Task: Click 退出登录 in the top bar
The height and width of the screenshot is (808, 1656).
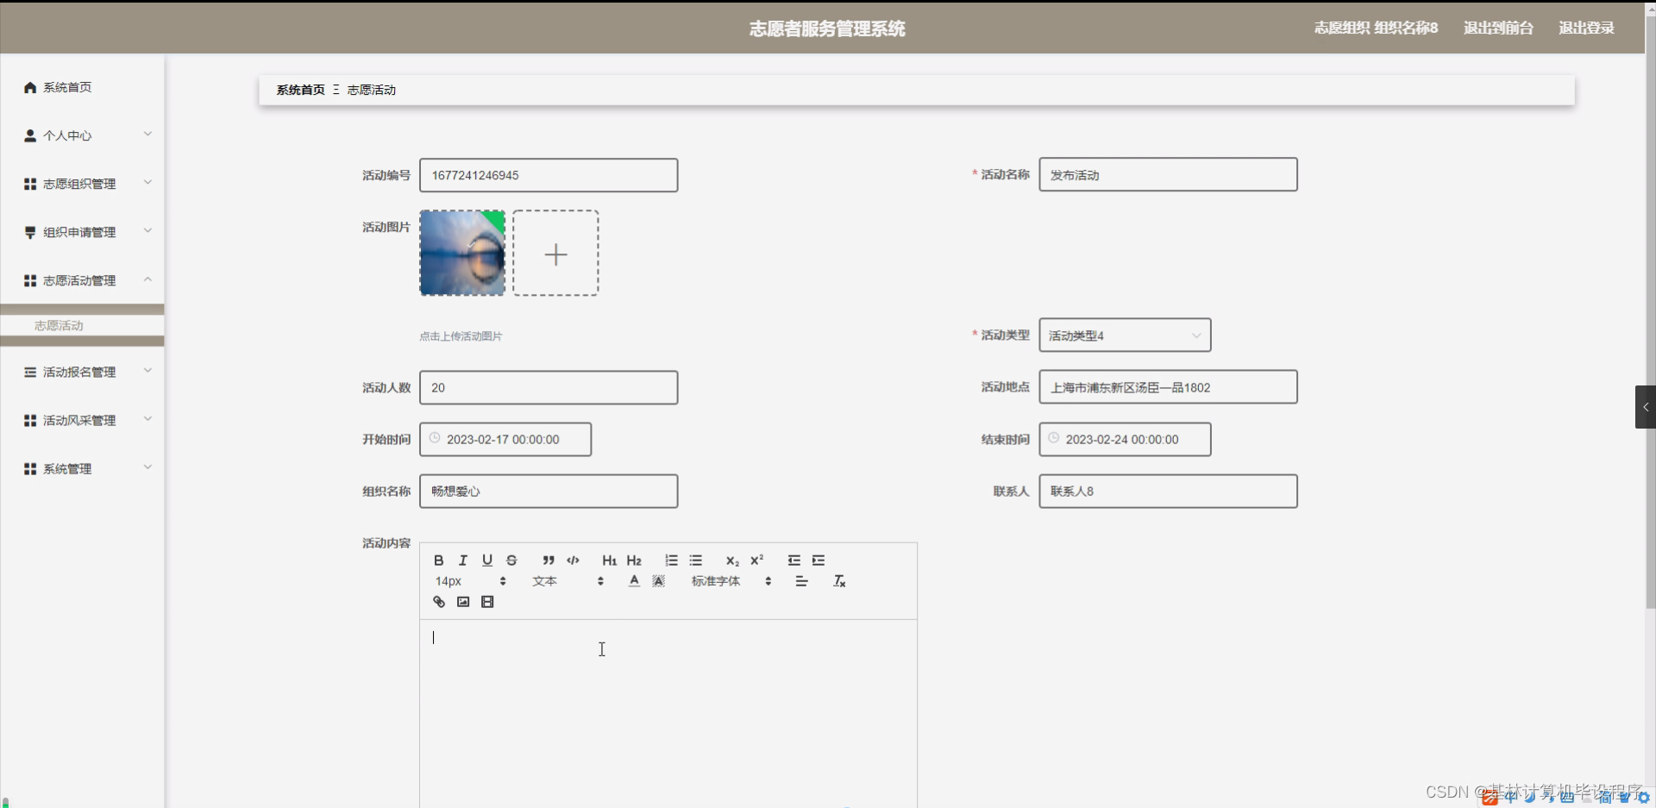Action: click(x=1585, y=27)
